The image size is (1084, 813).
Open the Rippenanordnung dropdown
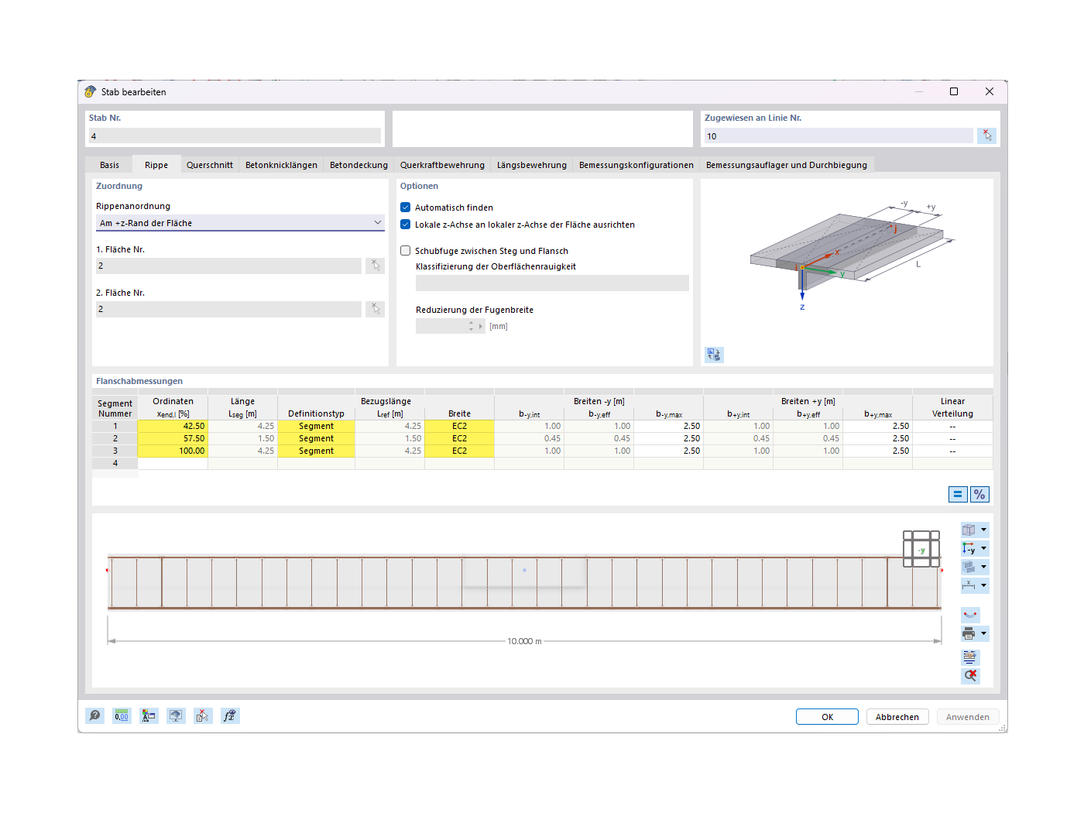tap(240, 223)
